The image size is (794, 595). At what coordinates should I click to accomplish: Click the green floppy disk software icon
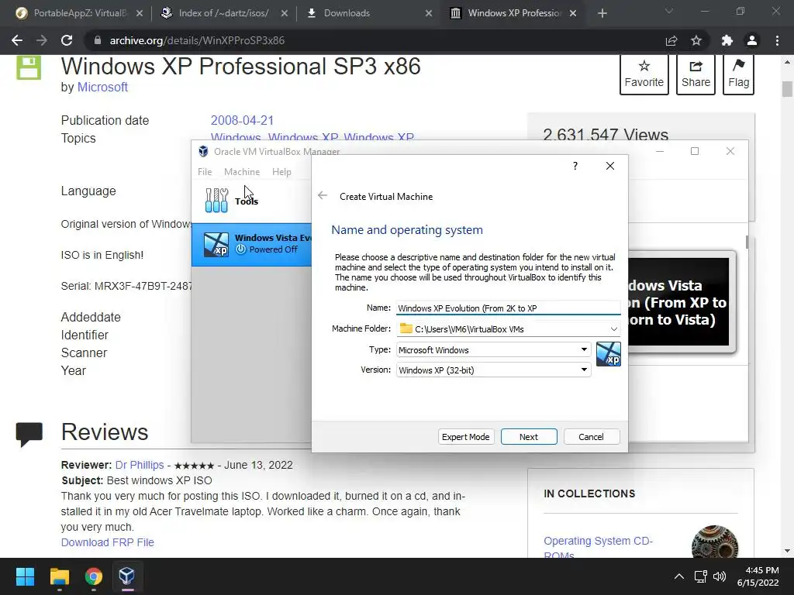(x=29, y=67)
